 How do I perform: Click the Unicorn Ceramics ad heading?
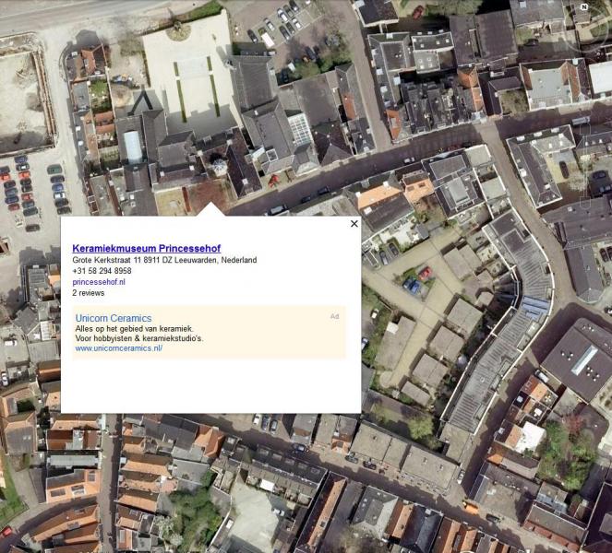pyautogui.click(x=113, y=318)
